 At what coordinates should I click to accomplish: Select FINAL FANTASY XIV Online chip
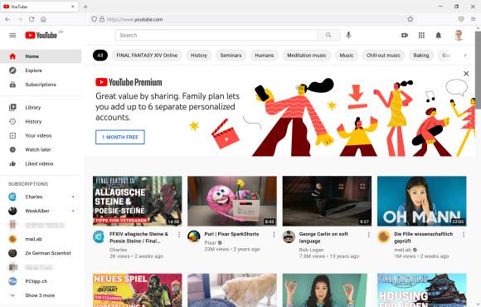147,56
